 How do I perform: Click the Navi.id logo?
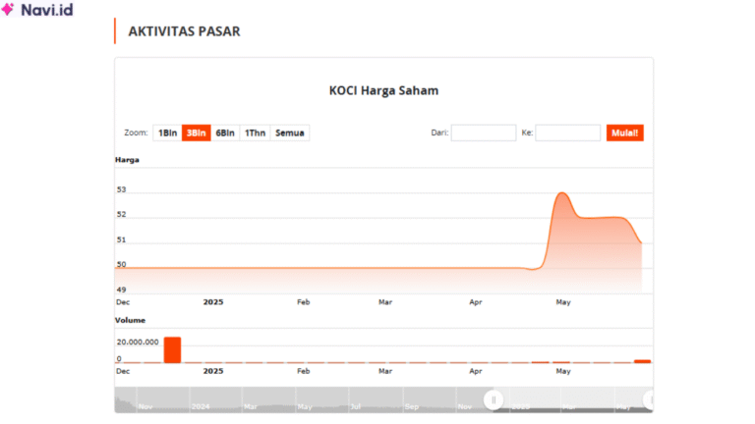pos(37,10)
